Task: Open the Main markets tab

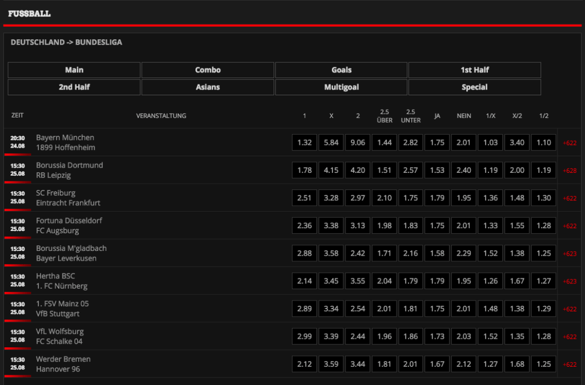Action: point(74,70)
